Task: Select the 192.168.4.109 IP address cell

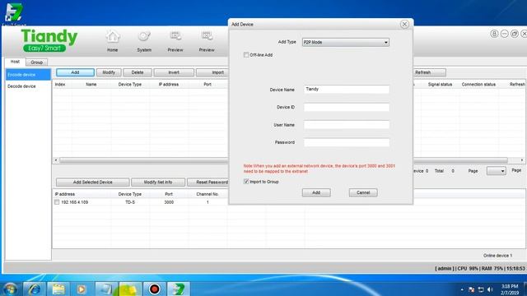Action: (x=75, y=202)
